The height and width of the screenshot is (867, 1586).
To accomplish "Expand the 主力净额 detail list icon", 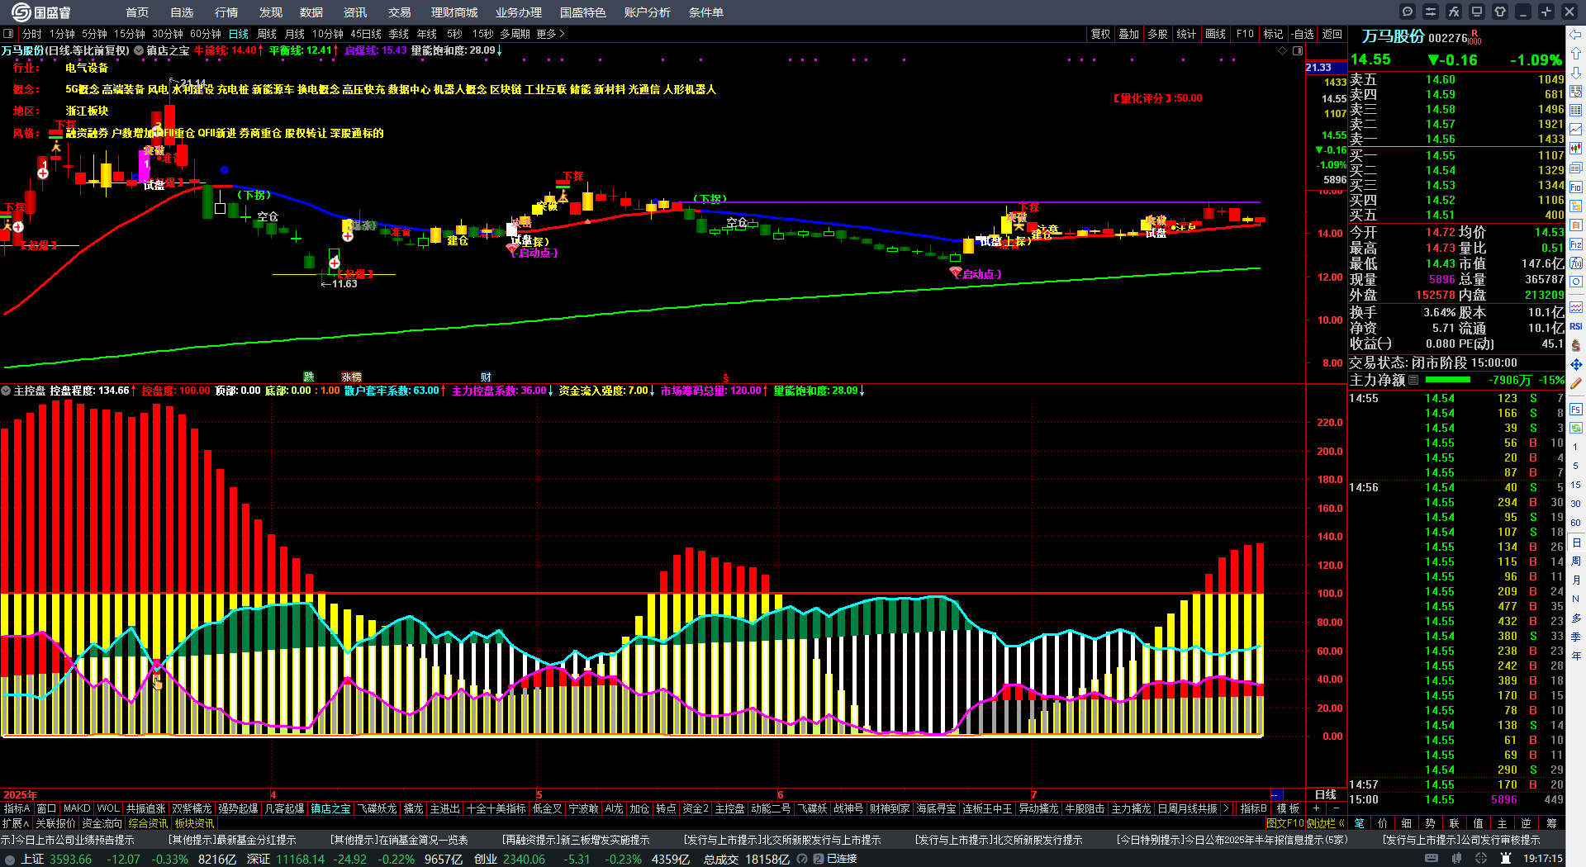I will point(1413,380).
